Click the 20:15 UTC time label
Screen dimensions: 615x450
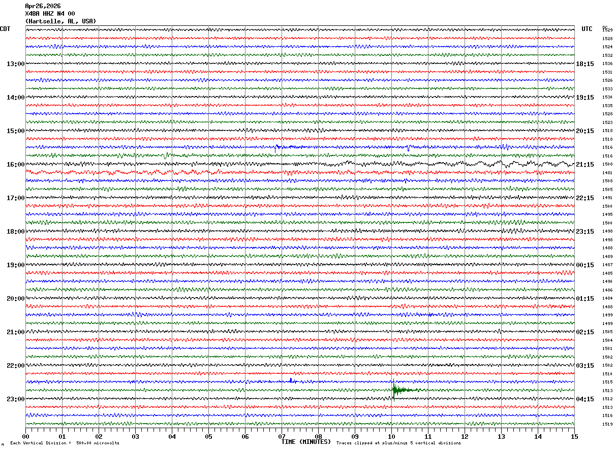[585, 131]
